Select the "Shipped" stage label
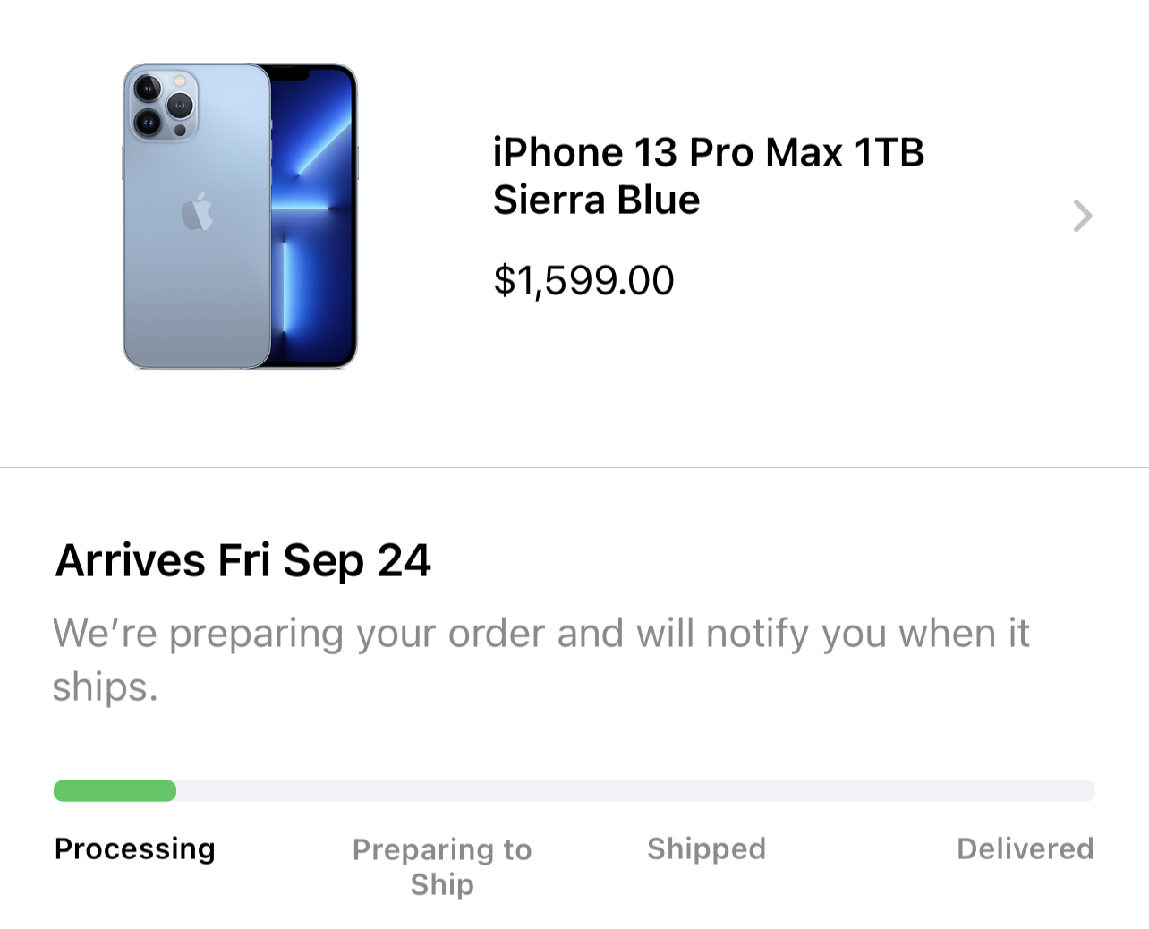Screen dimensions: 1149x929 pos(706,848)
